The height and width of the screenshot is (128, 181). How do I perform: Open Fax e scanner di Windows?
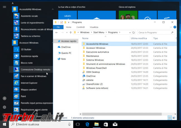point(33,76)
